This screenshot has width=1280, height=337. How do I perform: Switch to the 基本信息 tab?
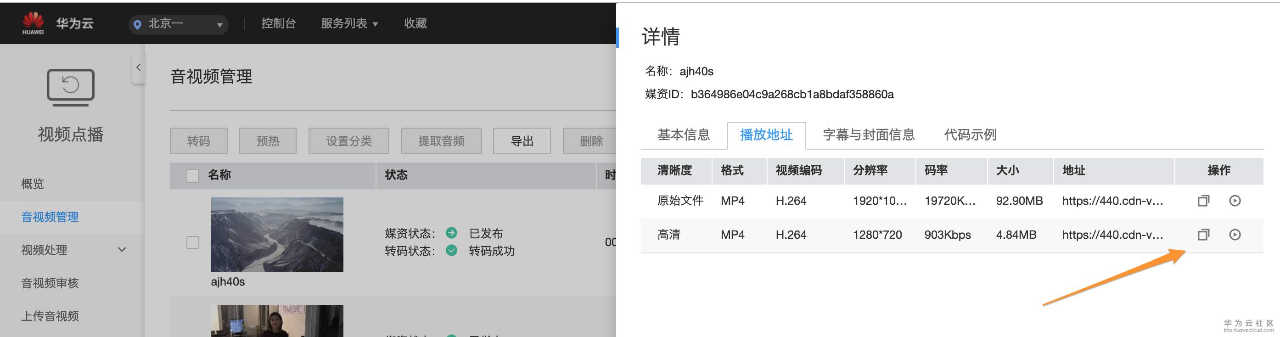click(684, 135)
